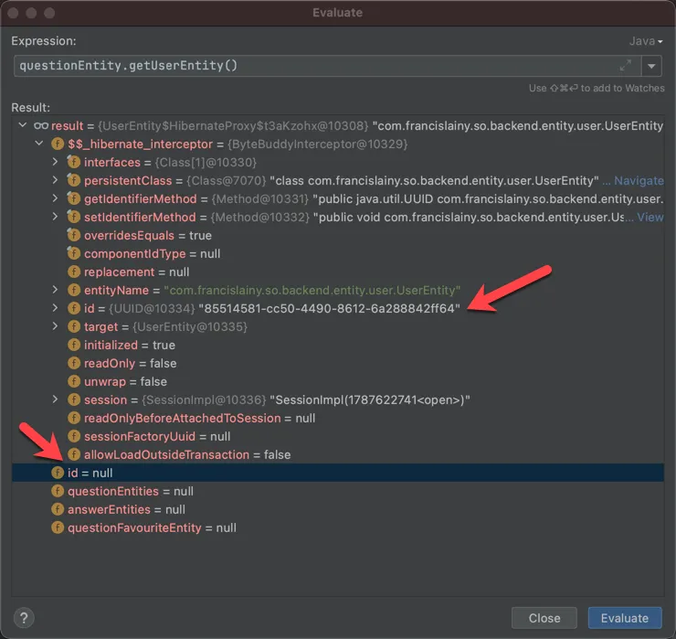Image resolution: width=676 pixels, height=639 pixels.
Task: Collapse the $$_hibernate_interceptor node
Action: 38,144
